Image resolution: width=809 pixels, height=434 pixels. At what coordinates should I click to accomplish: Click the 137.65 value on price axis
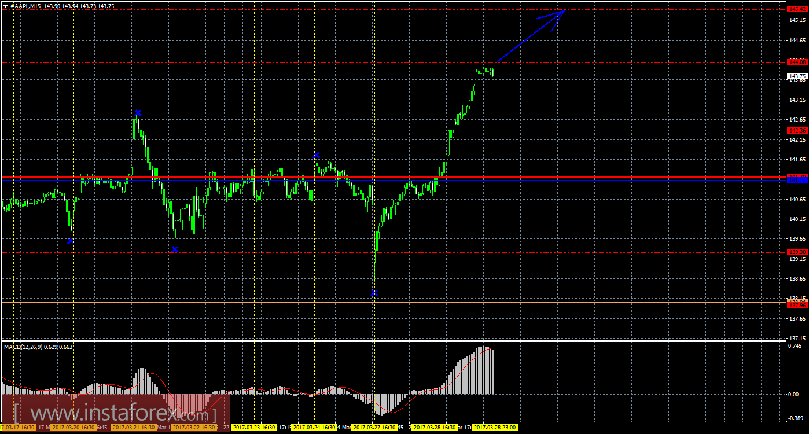tap(797, 318)
